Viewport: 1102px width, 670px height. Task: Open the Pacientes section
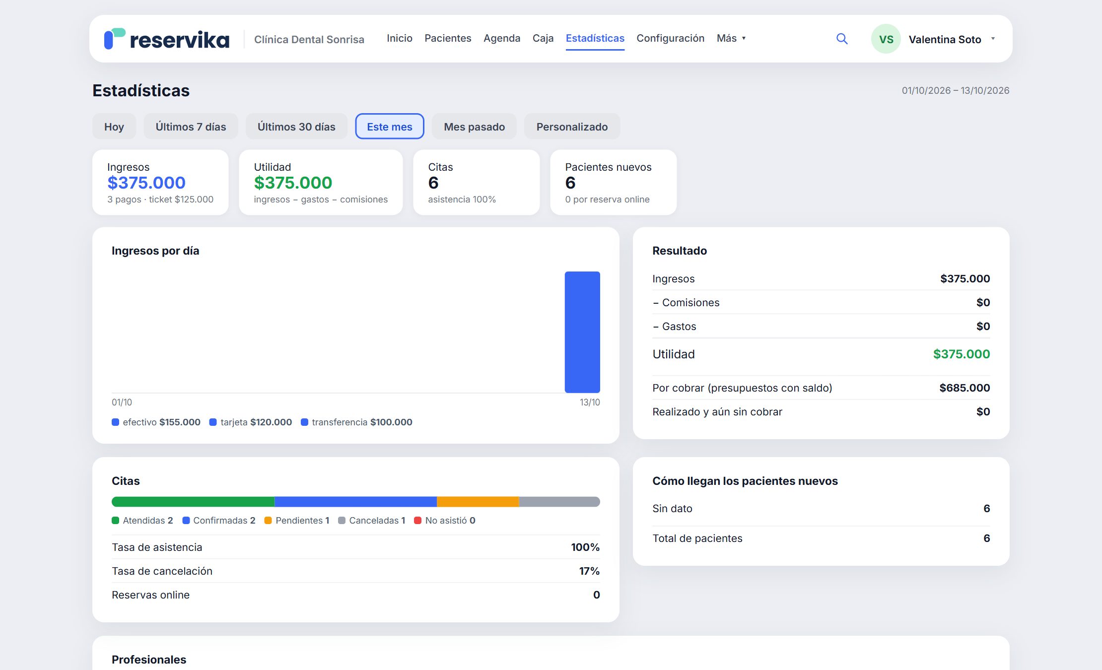click(448, 38)
